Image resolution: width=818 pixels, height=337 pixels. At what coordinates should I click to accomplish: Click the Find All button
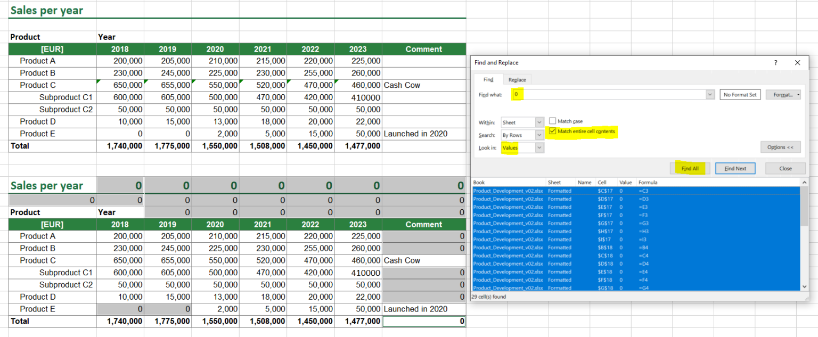[690, 168]
